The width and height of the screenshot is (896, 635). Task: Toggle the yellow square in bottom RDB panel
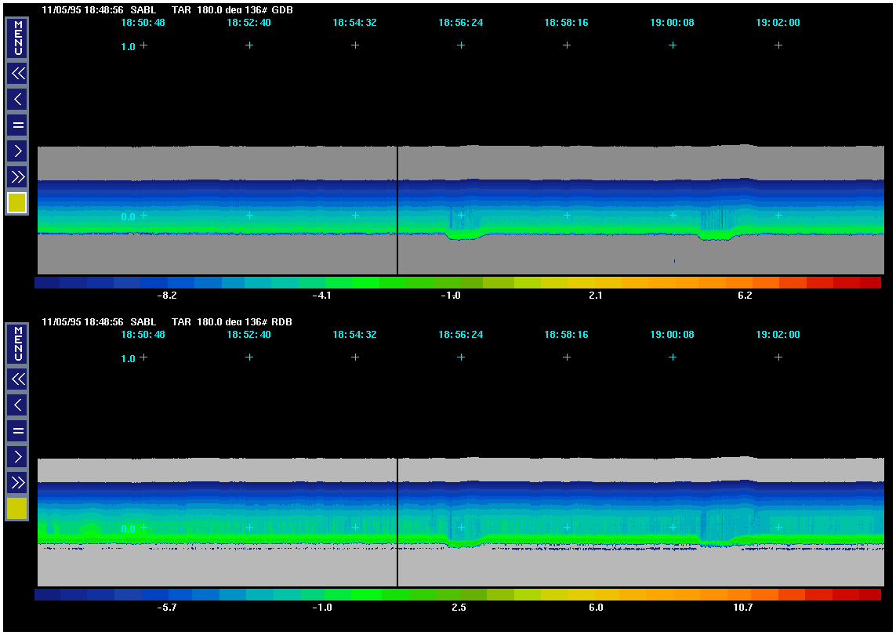coord(17,509)
